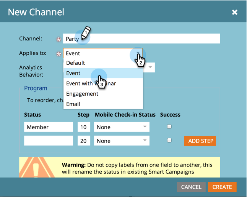Click the Success column header
Image resolution: width=247 pixels, height=197 pixels.
tap(170, 115)
